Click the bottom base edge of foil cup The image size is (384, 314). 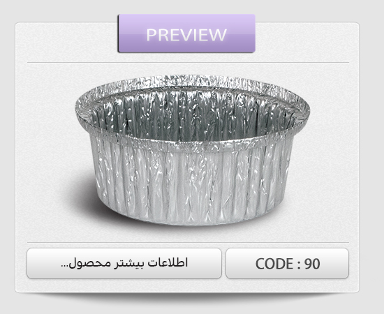point(191,223)
